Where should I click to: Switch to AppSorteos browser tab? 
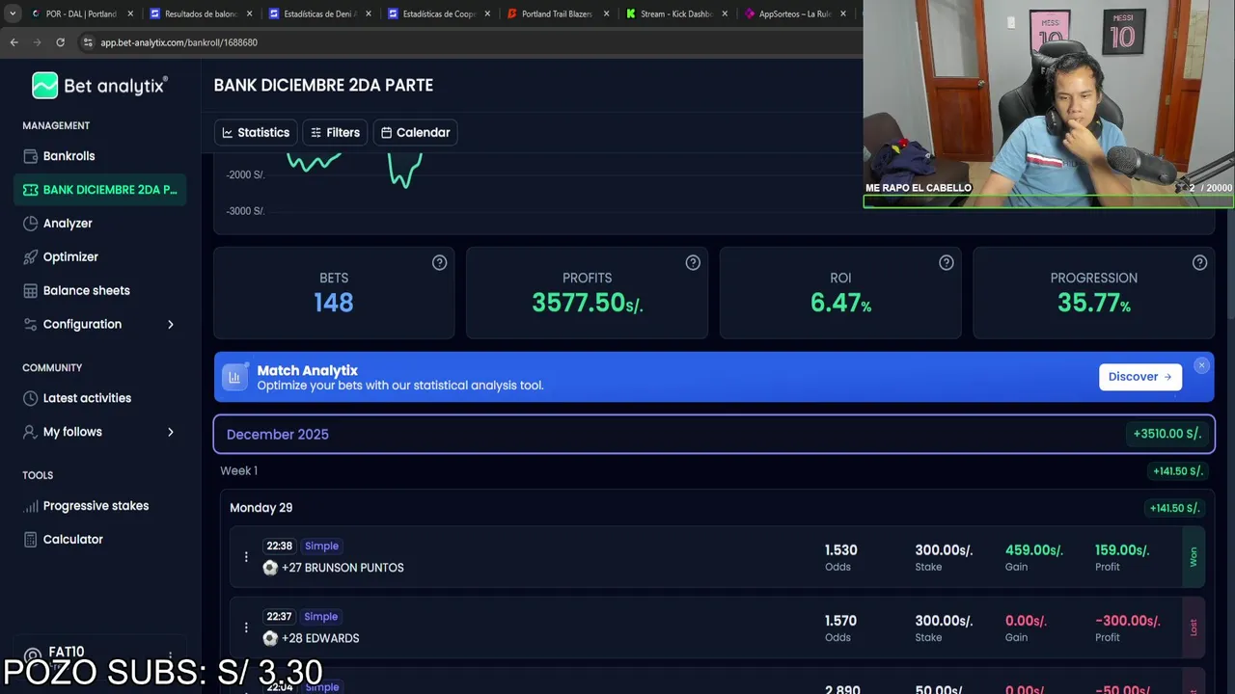pos(795,14)
